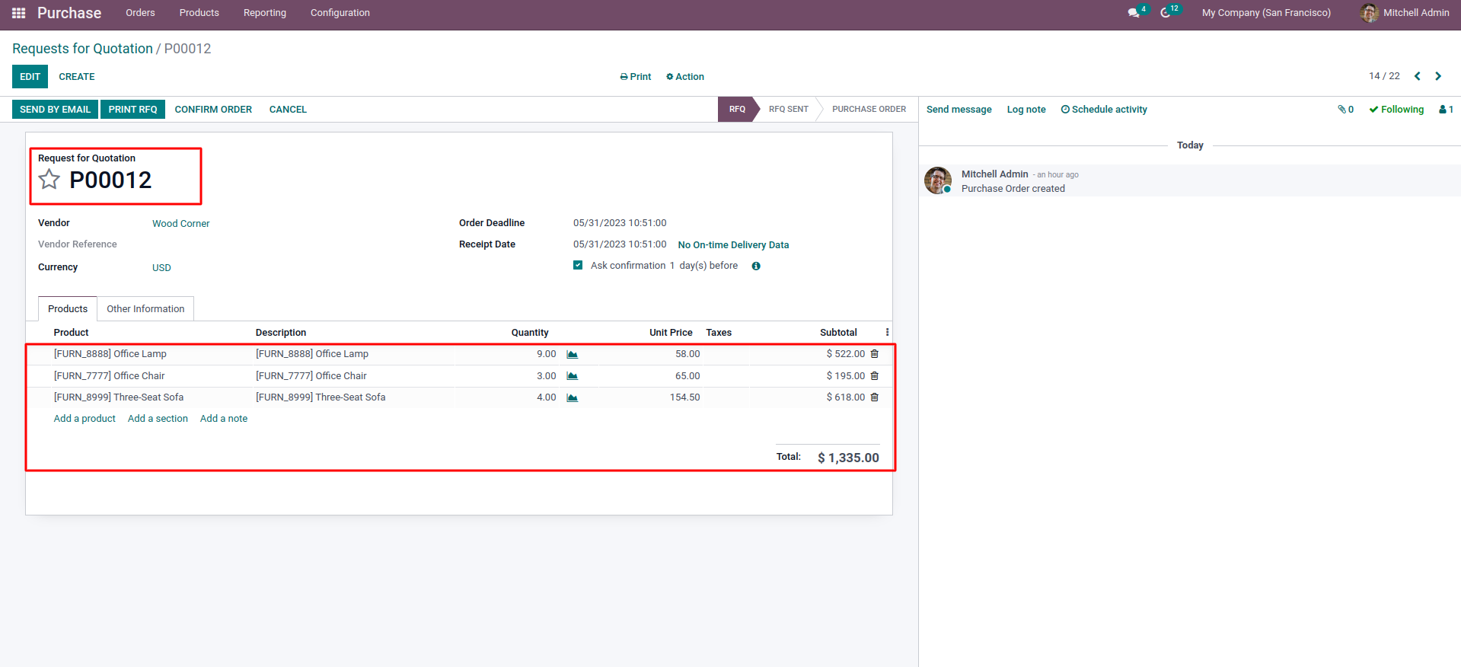Open the Print dropdown
Screen dimensions: 1461x667
point(636,77)
